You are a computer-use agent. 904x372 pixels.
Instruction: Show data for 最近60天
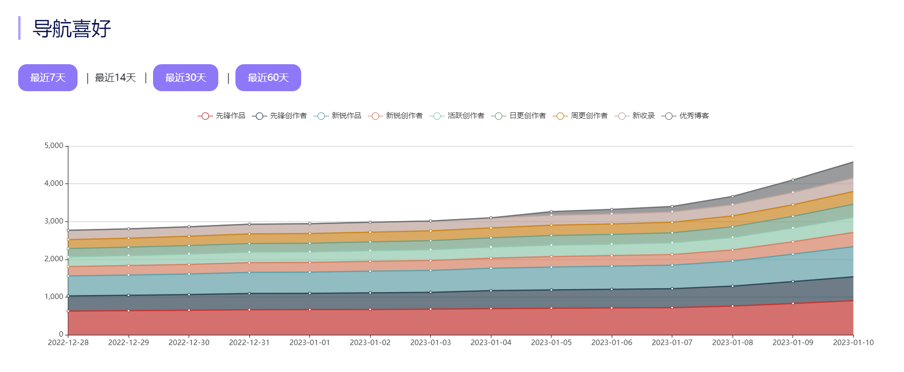coord(268,77)
